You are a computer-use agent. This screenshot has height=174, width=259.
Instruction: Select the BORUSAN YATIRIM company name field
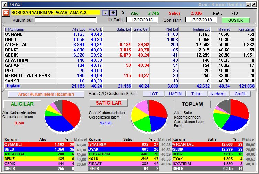(55, 12)
